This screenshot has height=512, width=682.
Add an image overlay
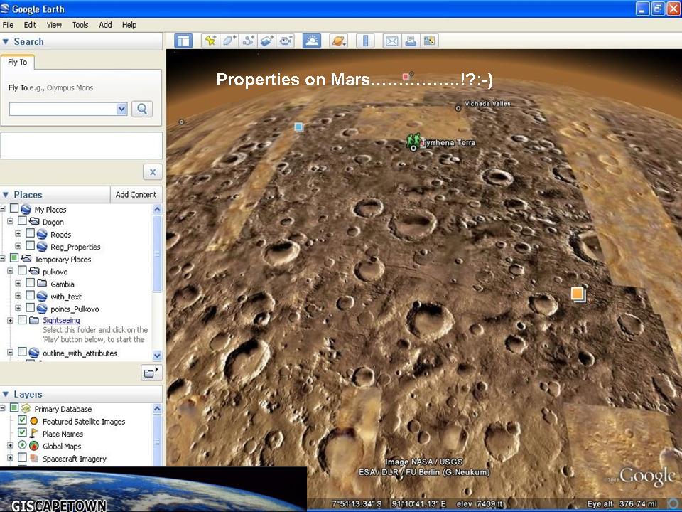[x=266, y=41]
